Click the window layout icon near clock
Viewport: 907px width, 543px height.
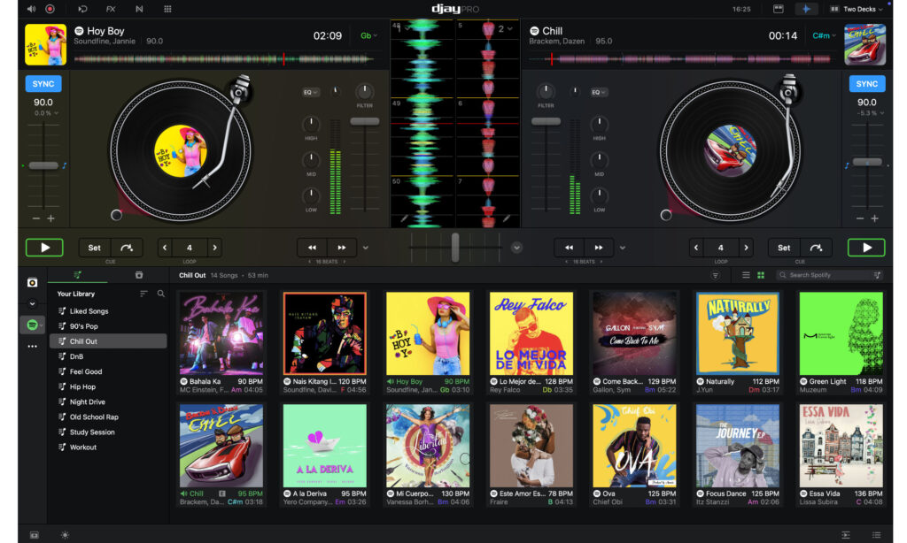(778, 9)
